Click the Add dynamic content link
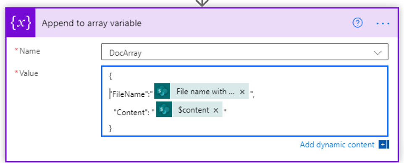Screen dimensions: 404x163 coord(337,145)
